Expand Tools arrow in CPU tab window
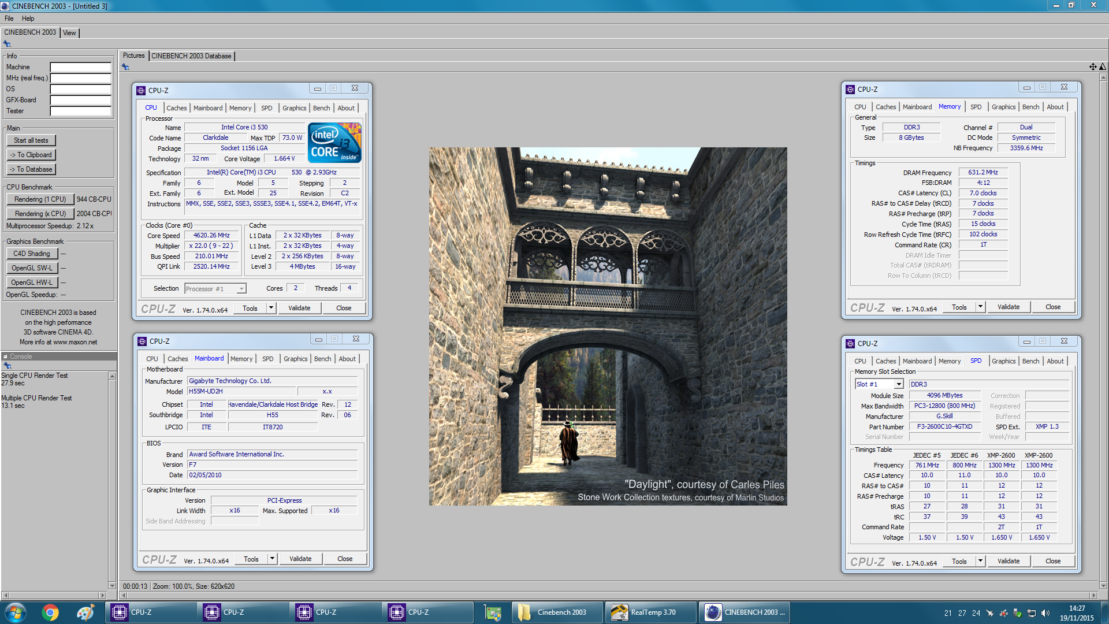 point(271,308)
